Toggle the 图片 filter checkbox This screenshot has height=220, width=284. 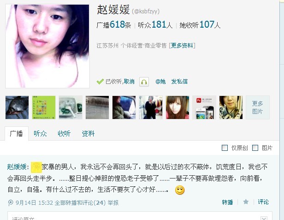(x=255, y=148)
